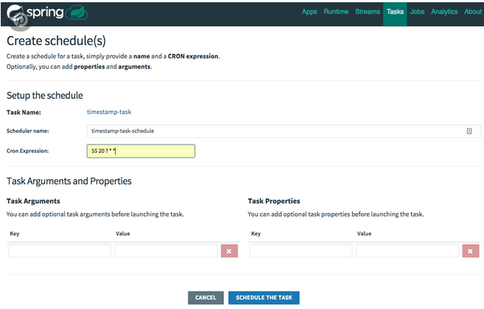The height and width of the screenshot is (309, 484).
Task: Click the Spring Cloud Data Flow icon
Action: coord(77,13)
